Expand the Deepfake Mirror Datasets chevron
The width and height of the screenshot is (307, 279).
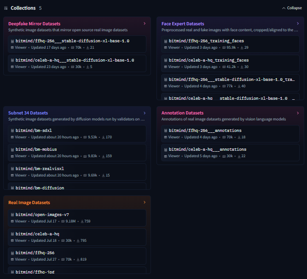click(x=145, y=23)
